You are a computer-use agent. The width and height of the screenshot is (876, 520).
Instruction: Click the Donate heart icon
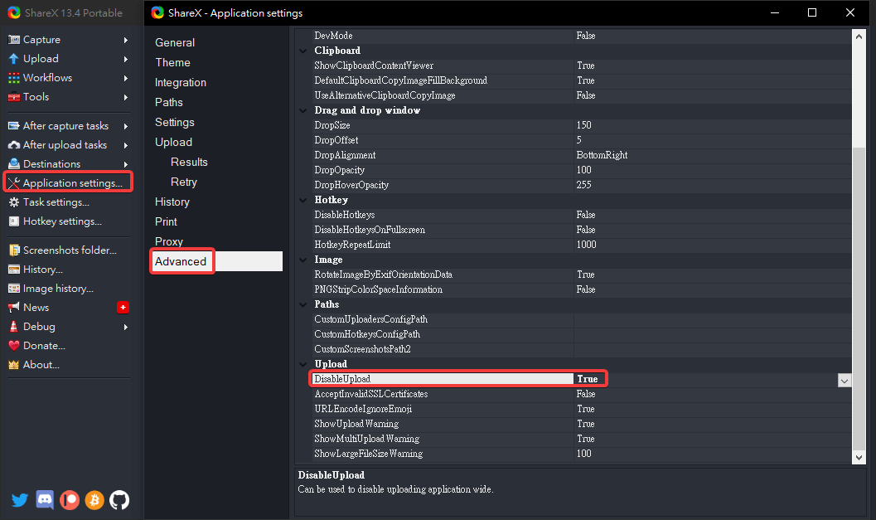click(x=14, y=346)
